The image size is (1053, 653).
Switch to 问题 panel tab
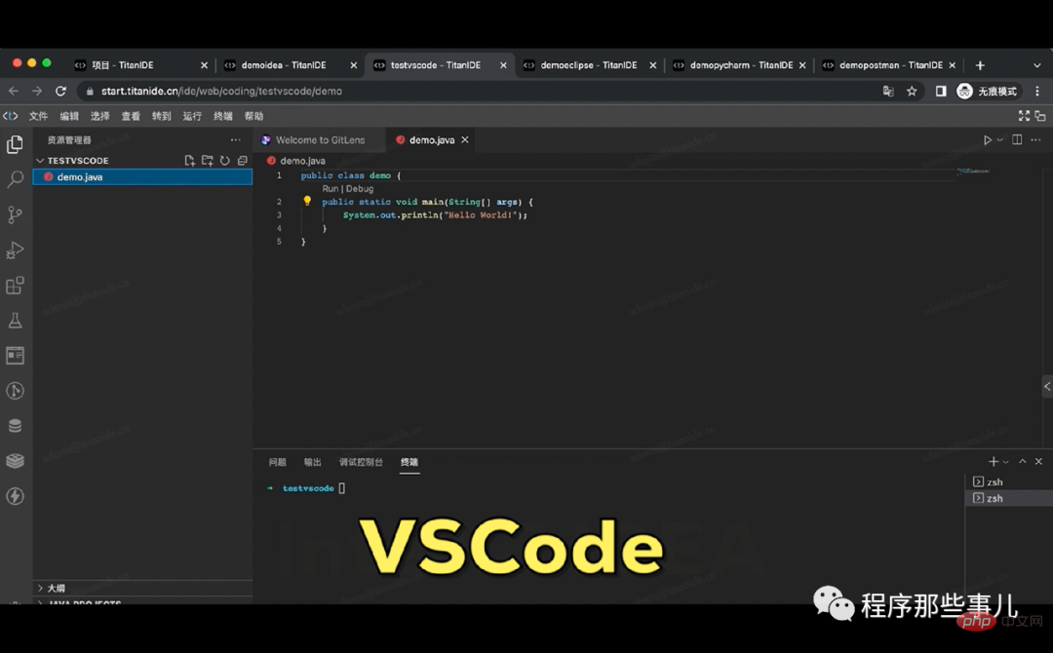(277, 462)
